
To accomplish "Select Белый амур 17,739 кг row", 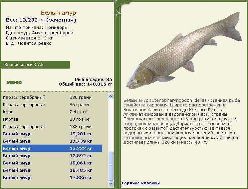I will tap(52, 141).
